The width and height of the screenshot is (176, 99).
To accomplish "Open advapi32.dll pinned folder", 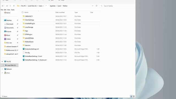I will [x=10, y=54].
